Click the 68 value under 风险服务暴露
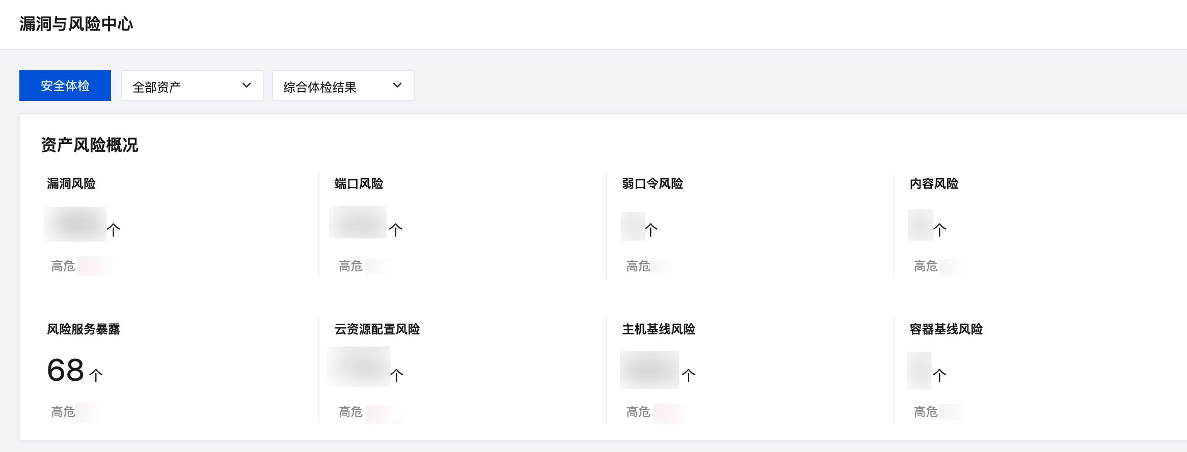This screenshot has width=1187, height=452. point(66,370)
